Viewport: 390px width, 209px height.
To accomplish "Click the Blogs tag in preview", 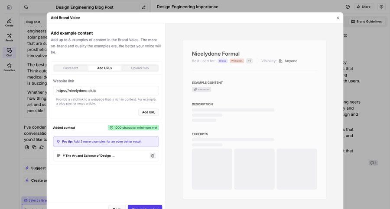I will 223,61.
